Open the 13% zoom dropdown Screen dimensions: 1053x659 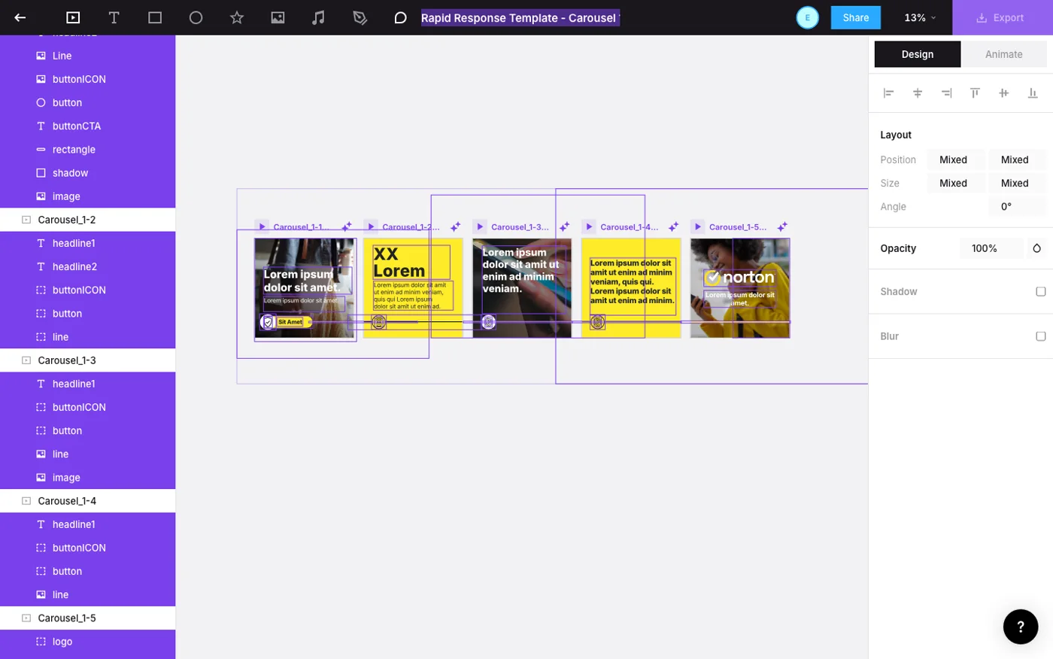pos(920,17)
